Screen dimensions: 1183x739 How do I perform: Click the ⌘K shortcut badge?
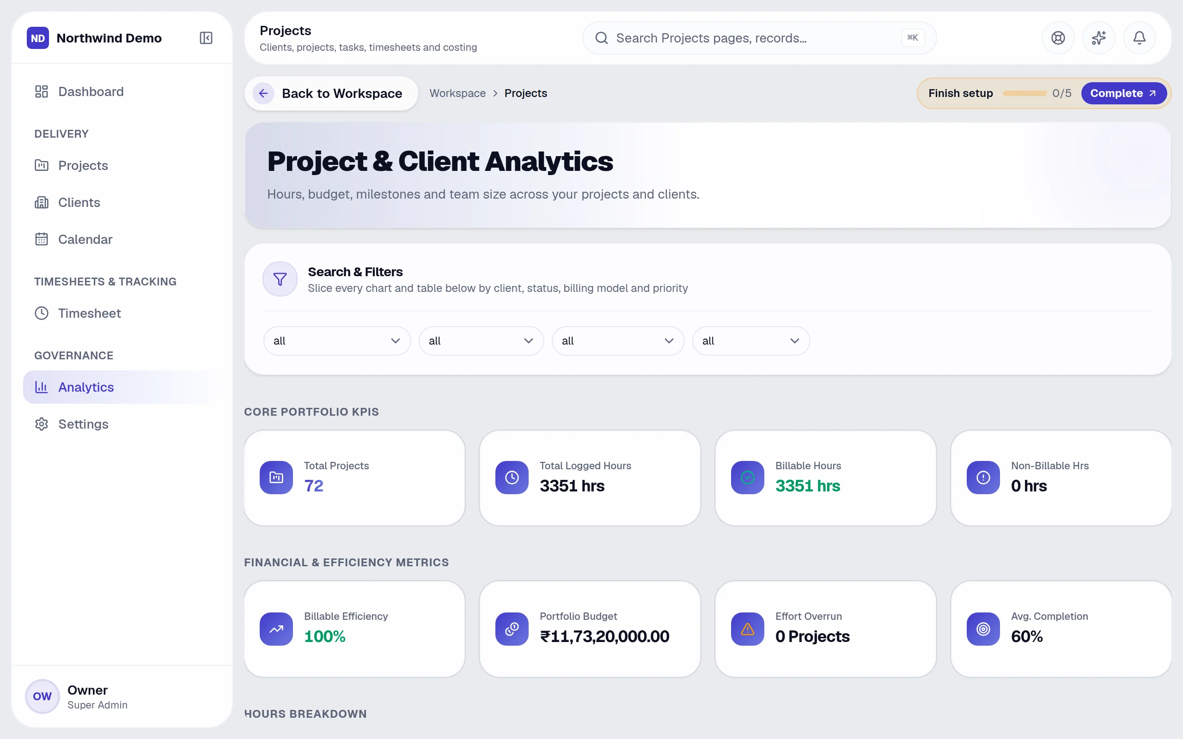[x=912, y=37]
